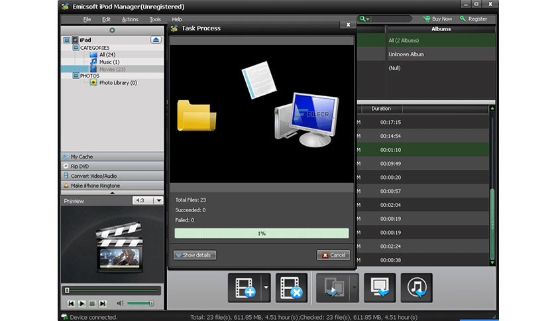Open Rip DVD panel
This screenshot has height=321, width=554.
point(113,166)
